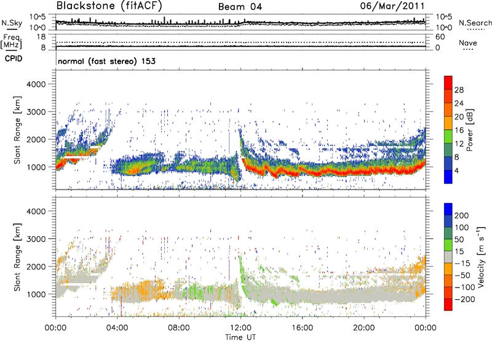Image resolution: width=492 pixels, height=341 pixels.
Task: Click the 'N.Sky' legend label
Action: click(x=12, y=23)
